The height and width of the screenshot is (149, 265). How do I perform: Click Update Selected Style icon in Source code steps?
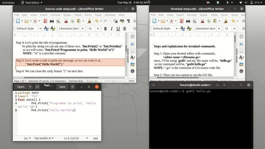tap(46, 29)
